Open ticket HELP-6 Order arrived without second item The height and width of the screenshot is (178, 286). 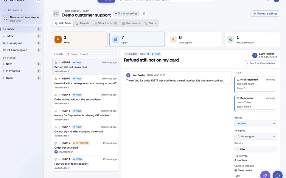click(x=86, y=99)
